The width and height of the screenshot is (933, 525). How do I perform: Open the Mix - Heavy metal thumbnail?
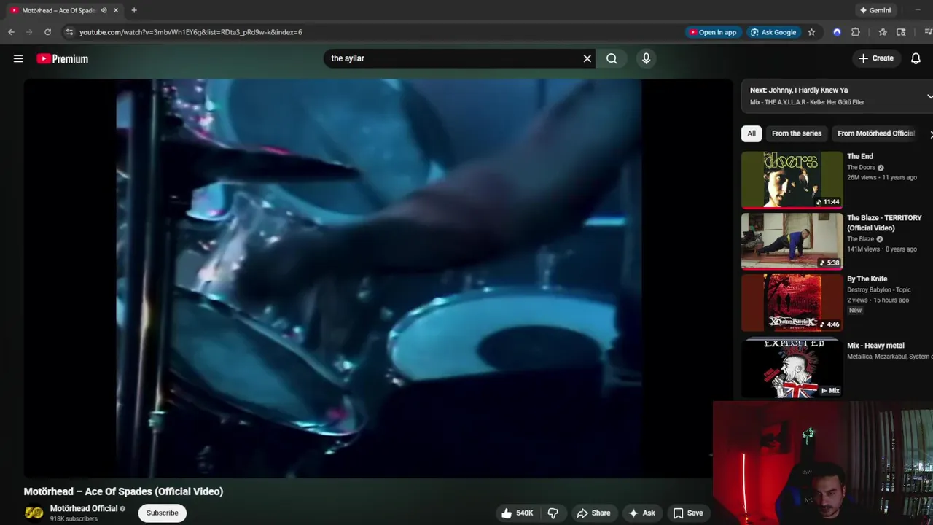click(x=792, y=369)
